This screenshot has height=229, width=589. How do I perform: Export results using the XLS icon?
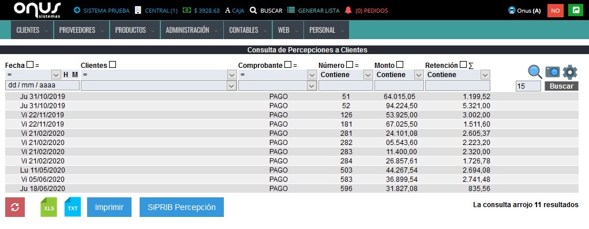coord(49,207)
